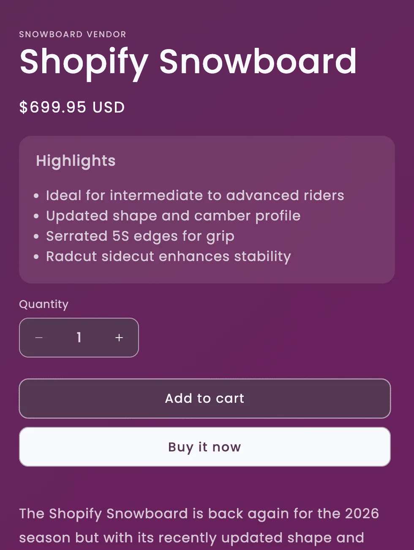414x550 pixels.
Task: Click the Shopify Snowboard product title
Action: pyautogui.click(x=188, y=62)
